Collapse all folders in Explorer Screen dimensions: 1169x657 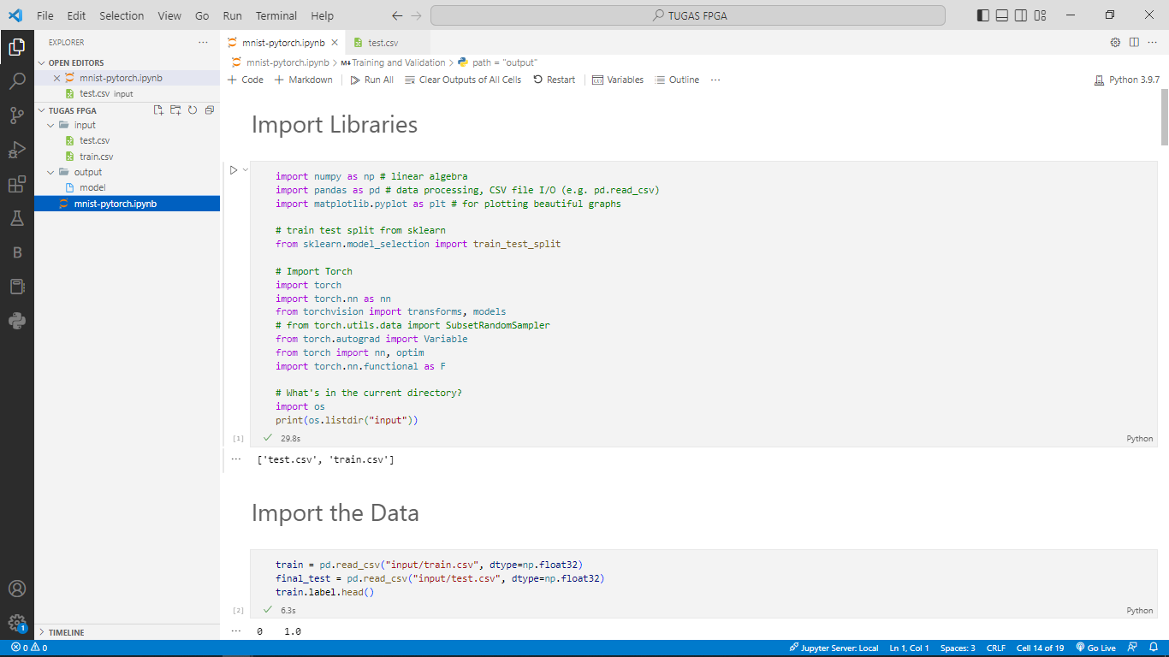(210, 110)
